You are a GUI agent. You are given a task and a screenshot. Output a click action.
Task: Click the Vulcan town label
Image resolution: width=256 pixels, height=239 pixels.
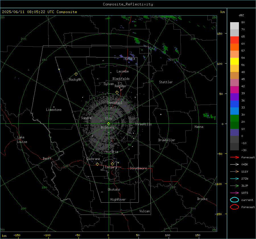pos(144,211)
